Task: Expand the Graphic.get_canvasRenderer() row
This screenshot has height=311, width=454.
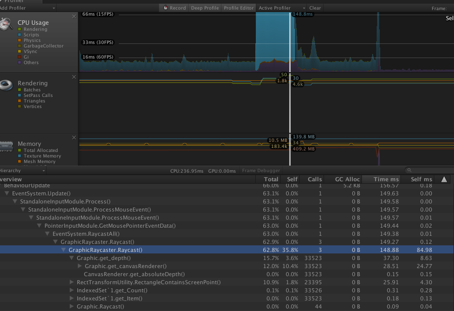Action: 80,266
